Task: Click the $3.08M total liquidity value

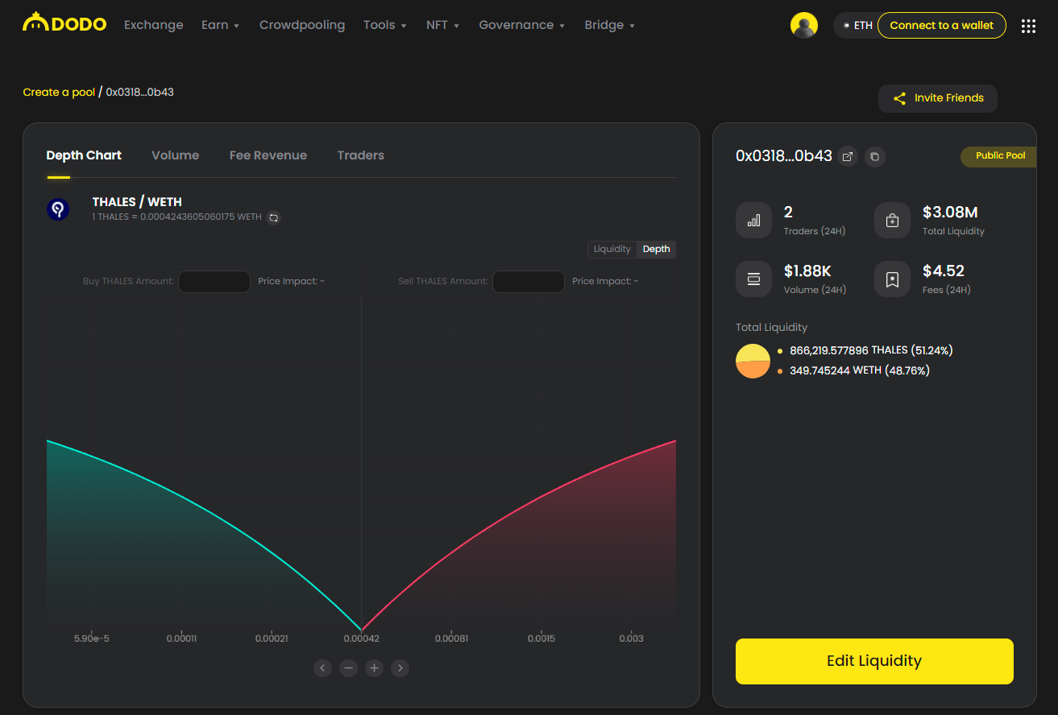Action: pos(950,213)
